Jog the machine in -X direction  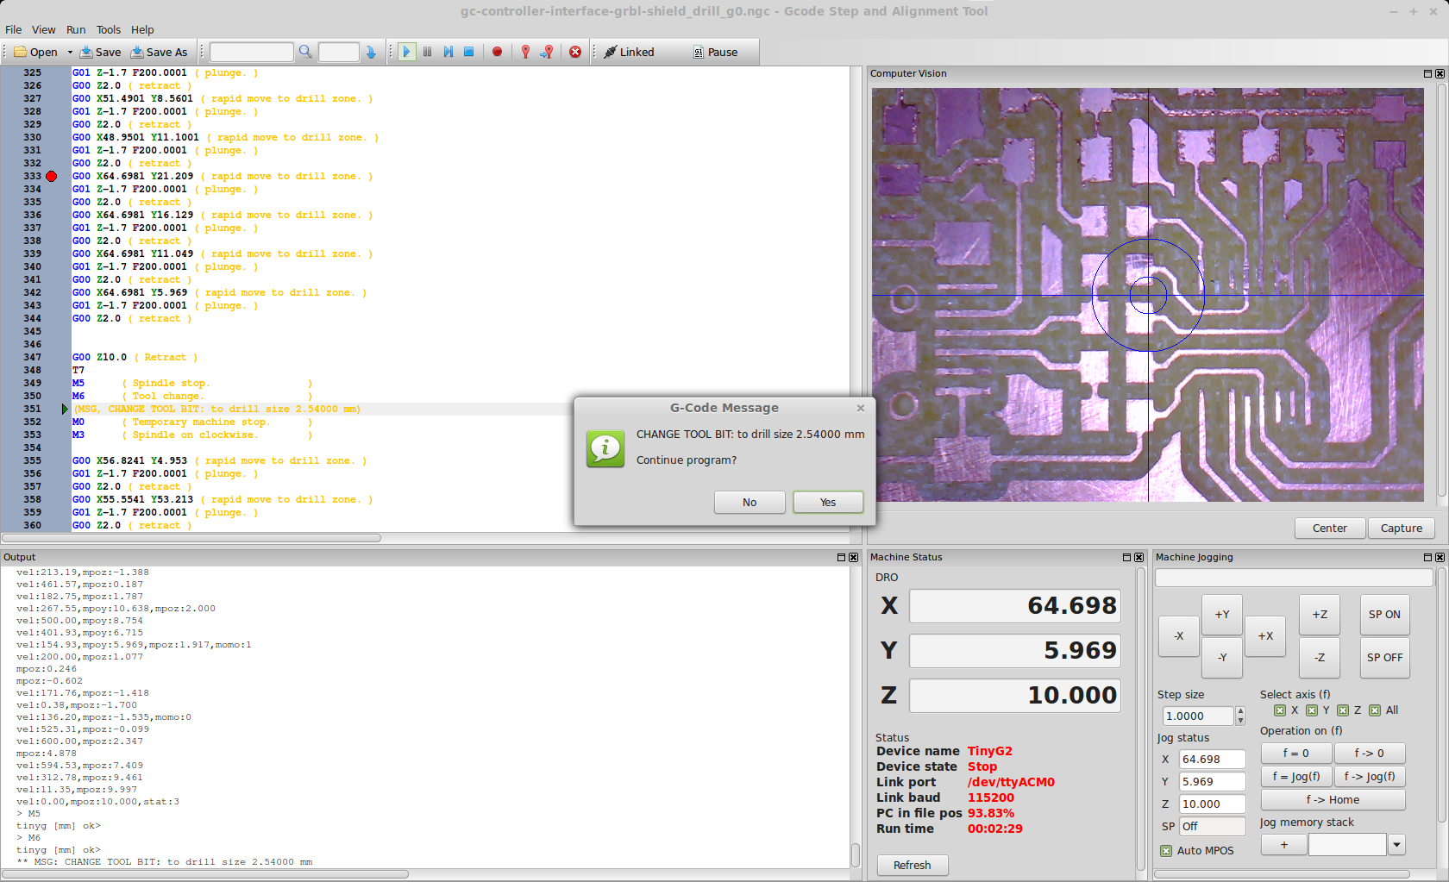pyautogui.click(x=1179, y=636)
